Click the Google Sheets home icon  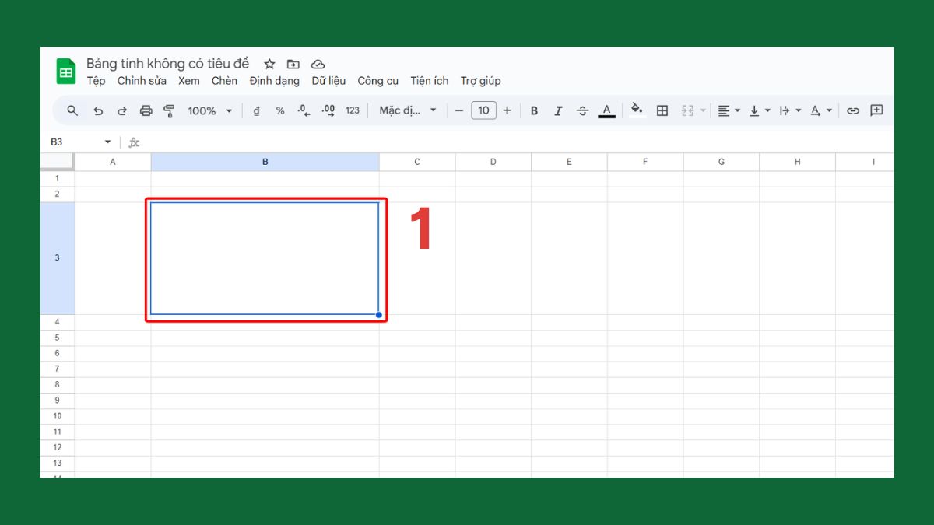click(65, 71)
